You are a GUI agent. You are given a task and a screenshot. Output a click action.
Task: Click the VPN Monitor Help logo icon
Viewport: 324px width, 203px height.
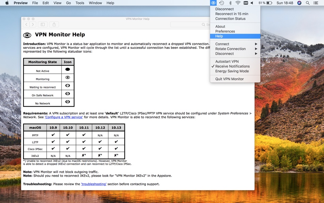click(27, 35)
